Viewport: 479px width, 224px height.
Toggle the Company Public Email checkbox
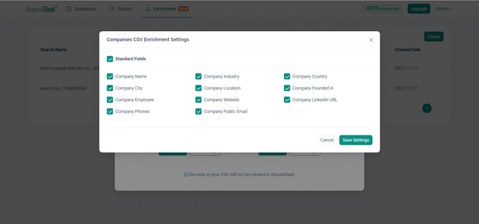[199, 111]
